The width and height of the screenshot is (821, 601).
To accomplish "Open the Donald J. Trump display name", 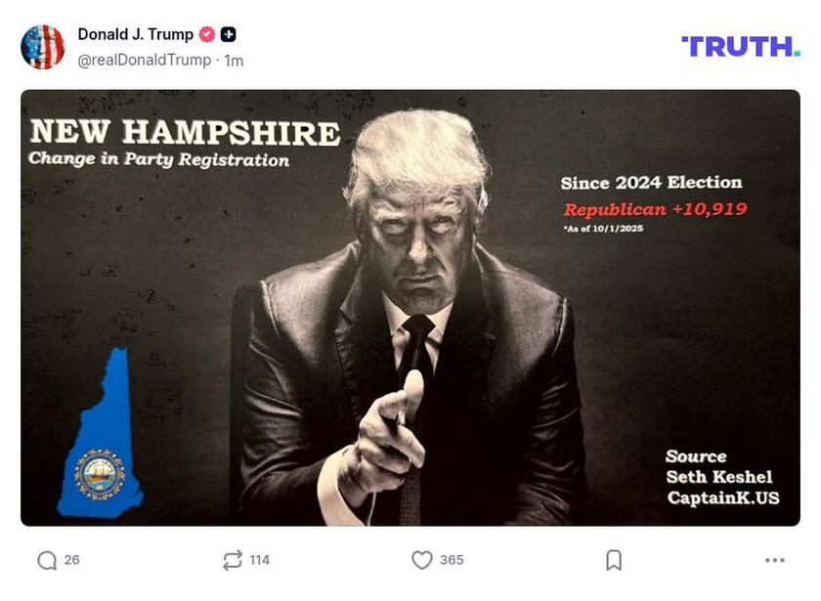I will point(135,34).
